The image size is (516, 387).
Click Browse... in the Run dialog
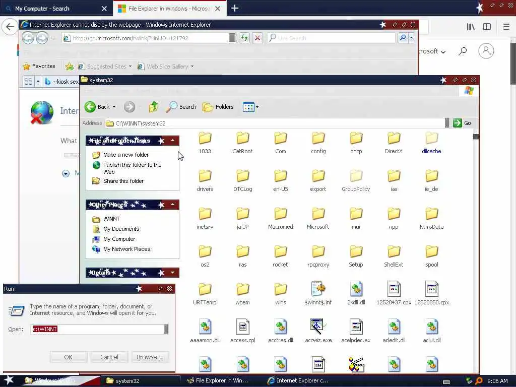click(150, 357)
